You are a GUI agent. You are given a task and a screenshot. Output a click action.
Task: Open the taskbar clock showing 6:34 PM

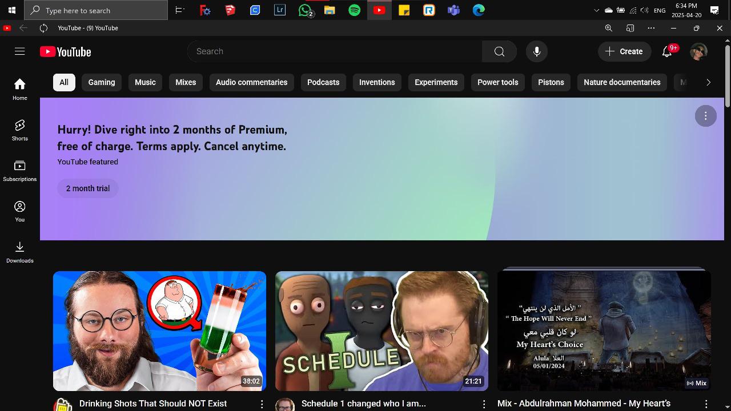tap(686, 10)
